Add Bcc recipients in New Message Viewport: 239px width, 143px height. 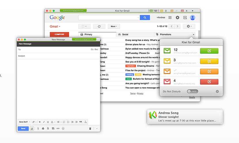[x=96, y=50]
